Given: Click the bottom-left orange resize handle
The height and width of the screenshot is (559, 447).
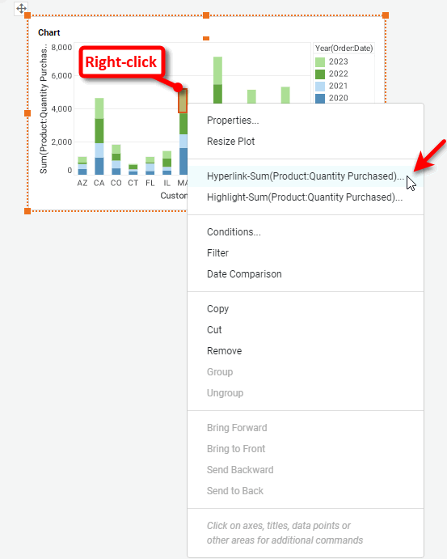Looking at the screenshot, I should [x=27, y=211].
